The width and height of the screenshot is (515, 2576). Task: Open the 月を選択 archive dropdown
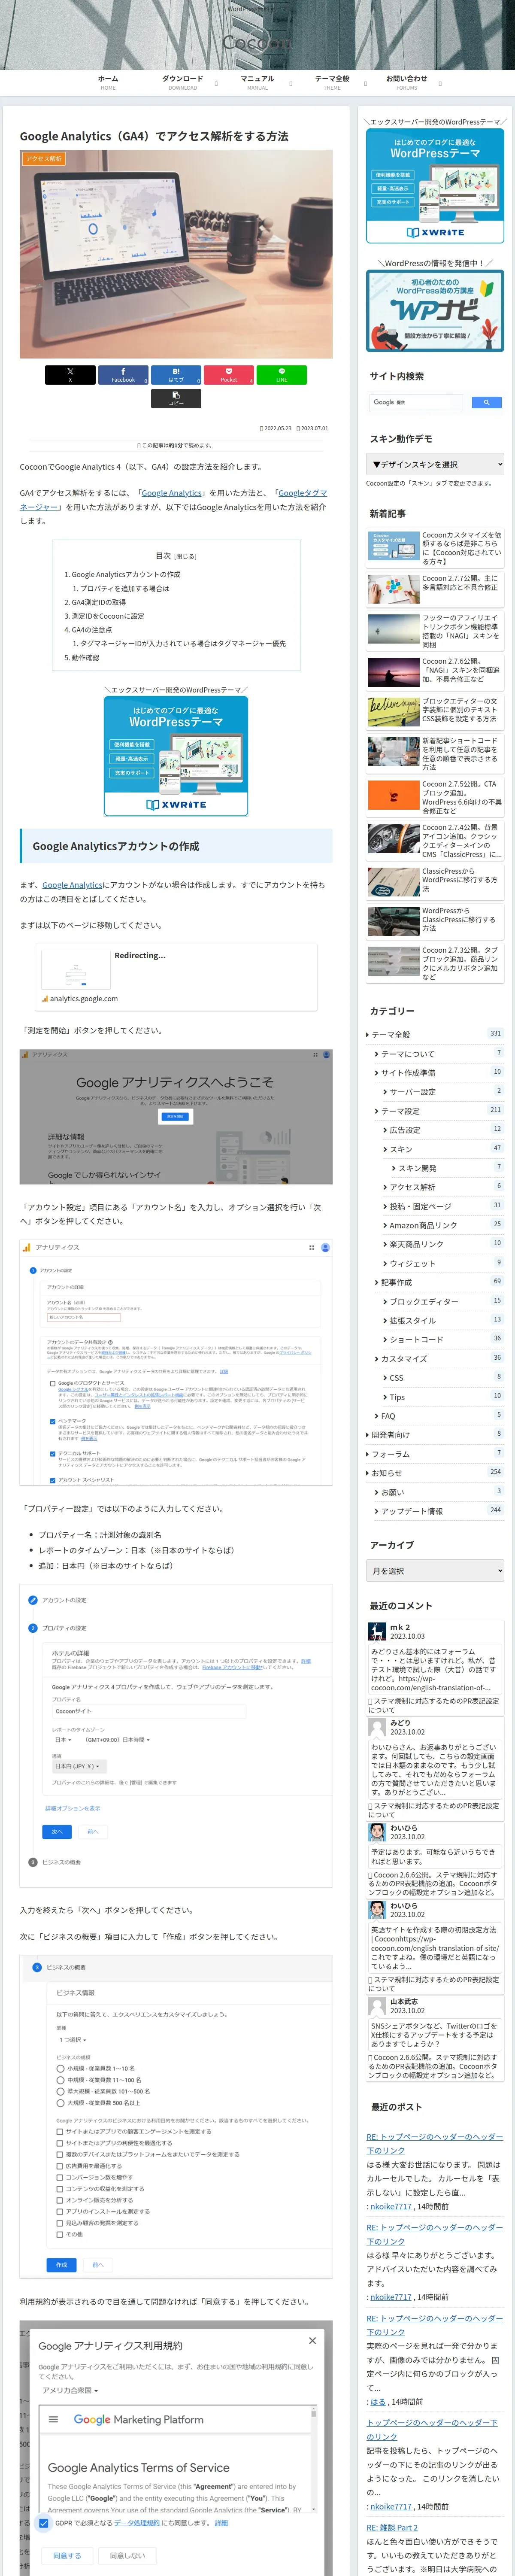(435, 1571)
